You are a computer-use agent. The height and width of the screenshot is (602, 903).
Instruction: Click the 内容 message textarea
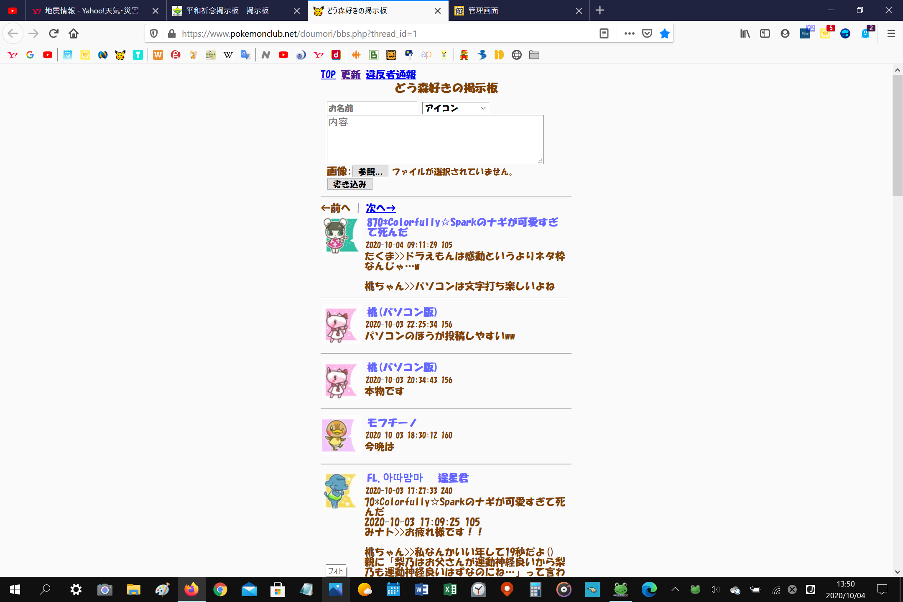click(x=435, y=139)
